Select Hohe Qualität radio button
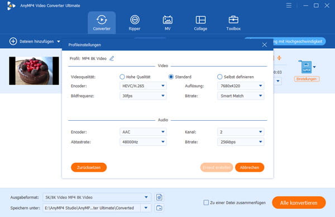 click(122, 77)
